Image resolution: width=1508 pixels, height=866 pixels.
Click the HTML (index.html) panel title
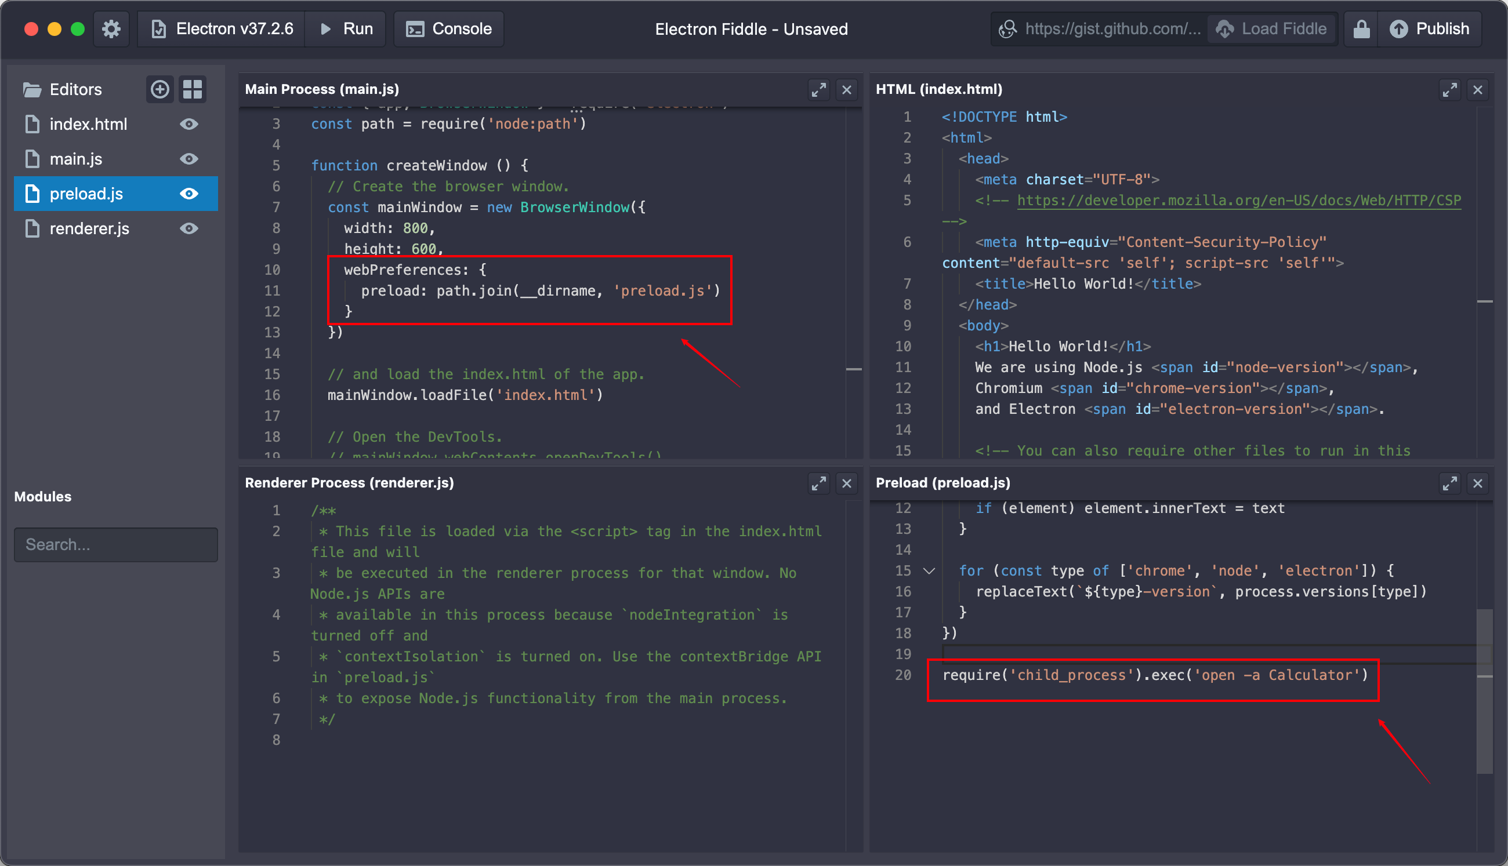tap(939, 89)
